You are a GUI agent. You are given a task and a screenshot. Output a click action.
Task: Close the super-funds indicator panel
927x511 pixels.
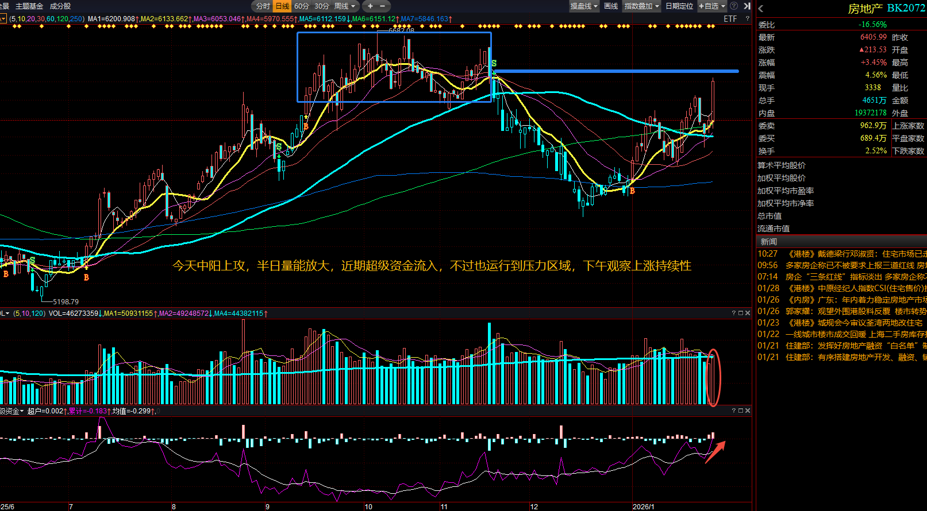(x=748, y=411)
